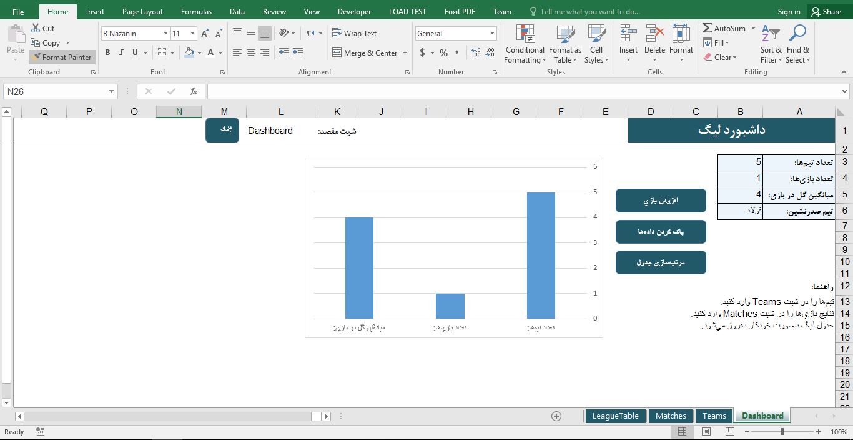Click the Format cells icon
Screen dimensions: 853x440
(x=681, y=34)
